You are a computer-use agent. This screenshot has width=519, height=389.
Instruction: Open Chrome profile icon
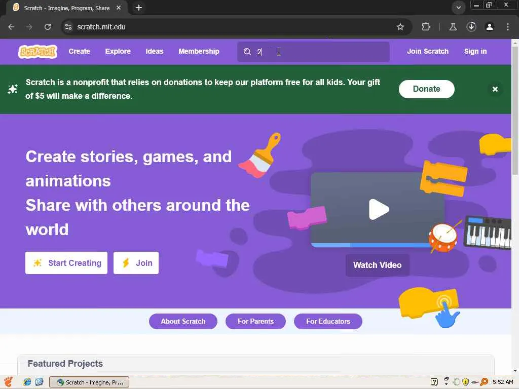click(x=490, y=27)
